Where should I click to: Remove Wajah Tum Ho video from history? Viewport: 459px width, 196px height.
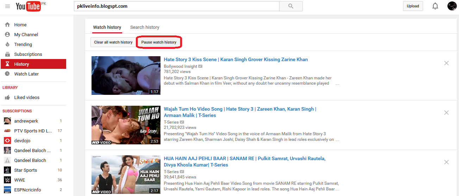[x=446, y=113]
